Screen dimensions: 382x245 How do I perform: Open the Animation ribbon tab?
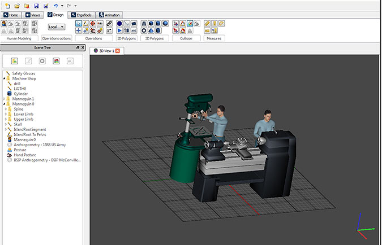(x=109, y=15)
